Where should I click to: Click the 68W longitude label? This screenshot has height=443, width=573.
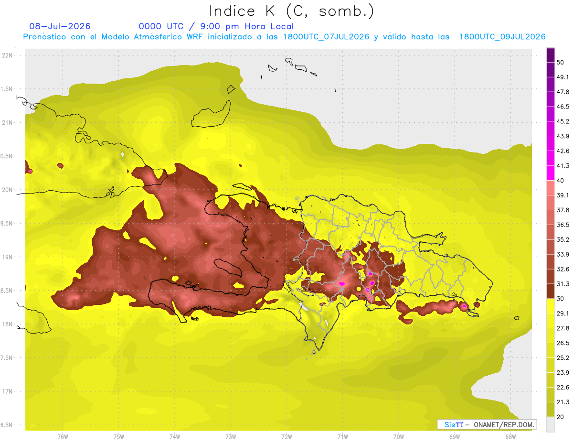pos(510,436)
